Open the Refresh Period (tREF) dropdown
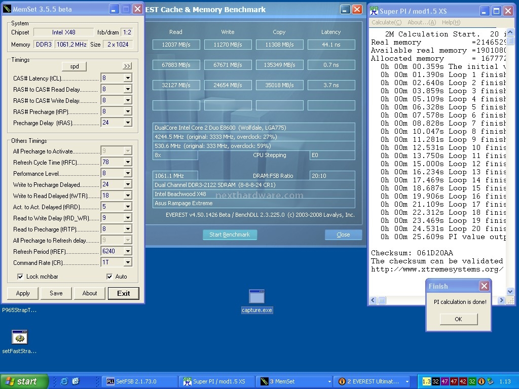This screenshot has width=519, height=389. pos(128,251)
